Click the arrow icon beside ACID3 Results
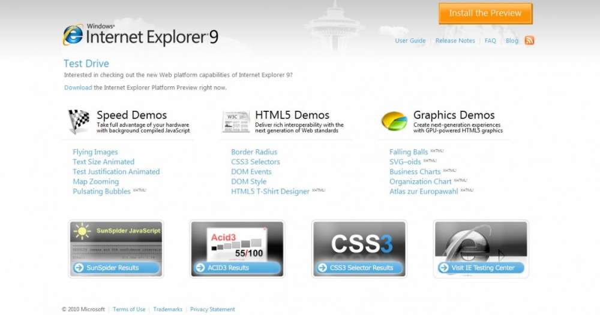This screenshot has width=600, height=315. 200,268
